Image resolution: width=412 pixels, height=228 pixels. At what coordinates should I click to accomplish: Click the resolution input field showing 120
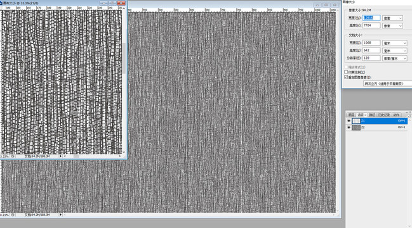tap(371, 58)
